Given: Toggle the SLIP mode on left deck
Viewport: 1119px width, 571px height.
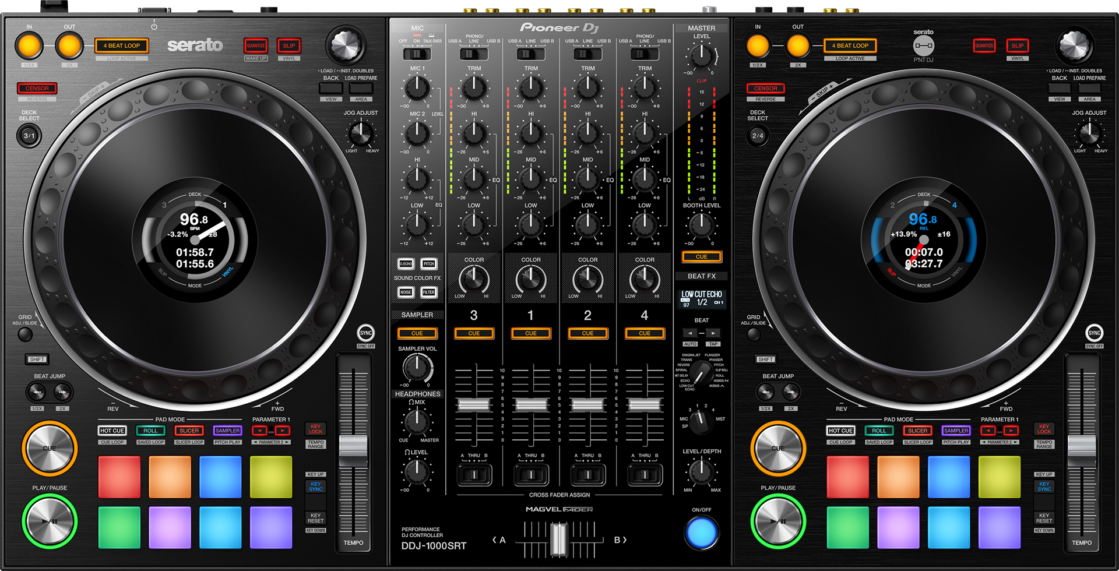Looking at the screenshot, I should tap(288, 45).
